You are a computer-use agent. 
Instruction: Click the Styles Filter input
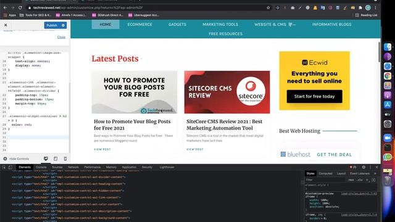pyautogui.click(x=325, y=179)
